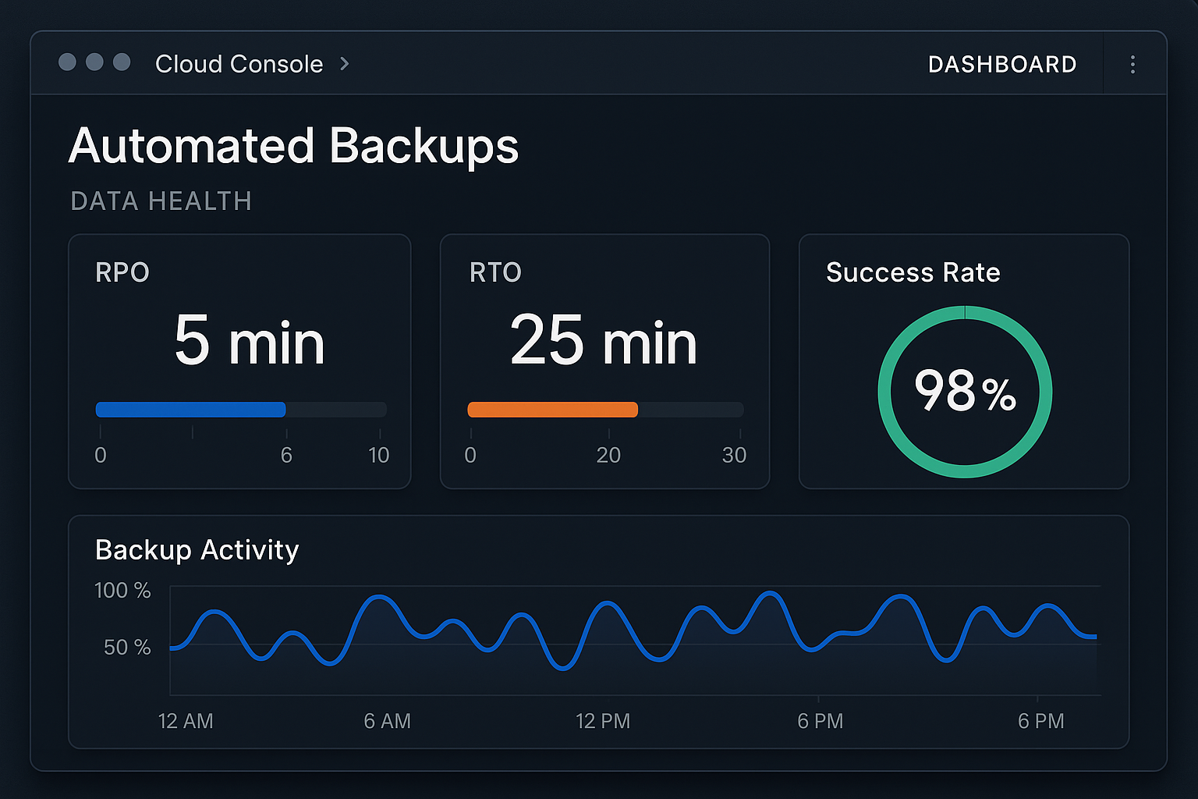Click the orange RTO gauge bar
The width and height of the screenshot is (1198, 799).
tap(552, 409)
